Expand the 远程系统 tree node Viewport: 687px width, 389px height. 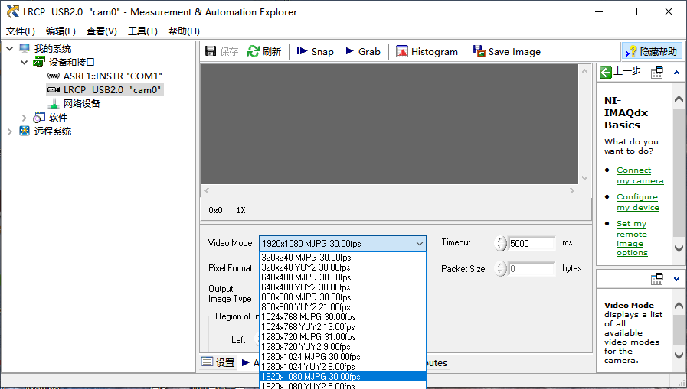point(10,131)
